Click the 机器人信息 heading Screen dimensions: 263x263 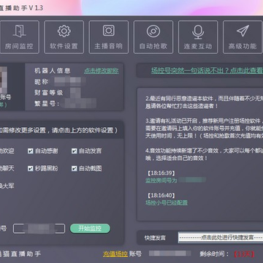pyautogui.click(x=53, y=71)
